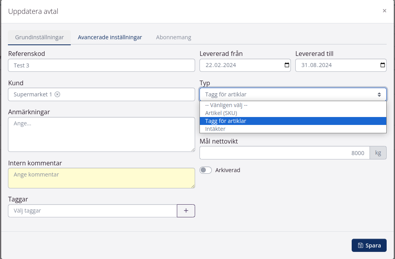The image size is (395, 259).
Task: Select Artikel (SKU) option in list
Action: click(221, 113)
